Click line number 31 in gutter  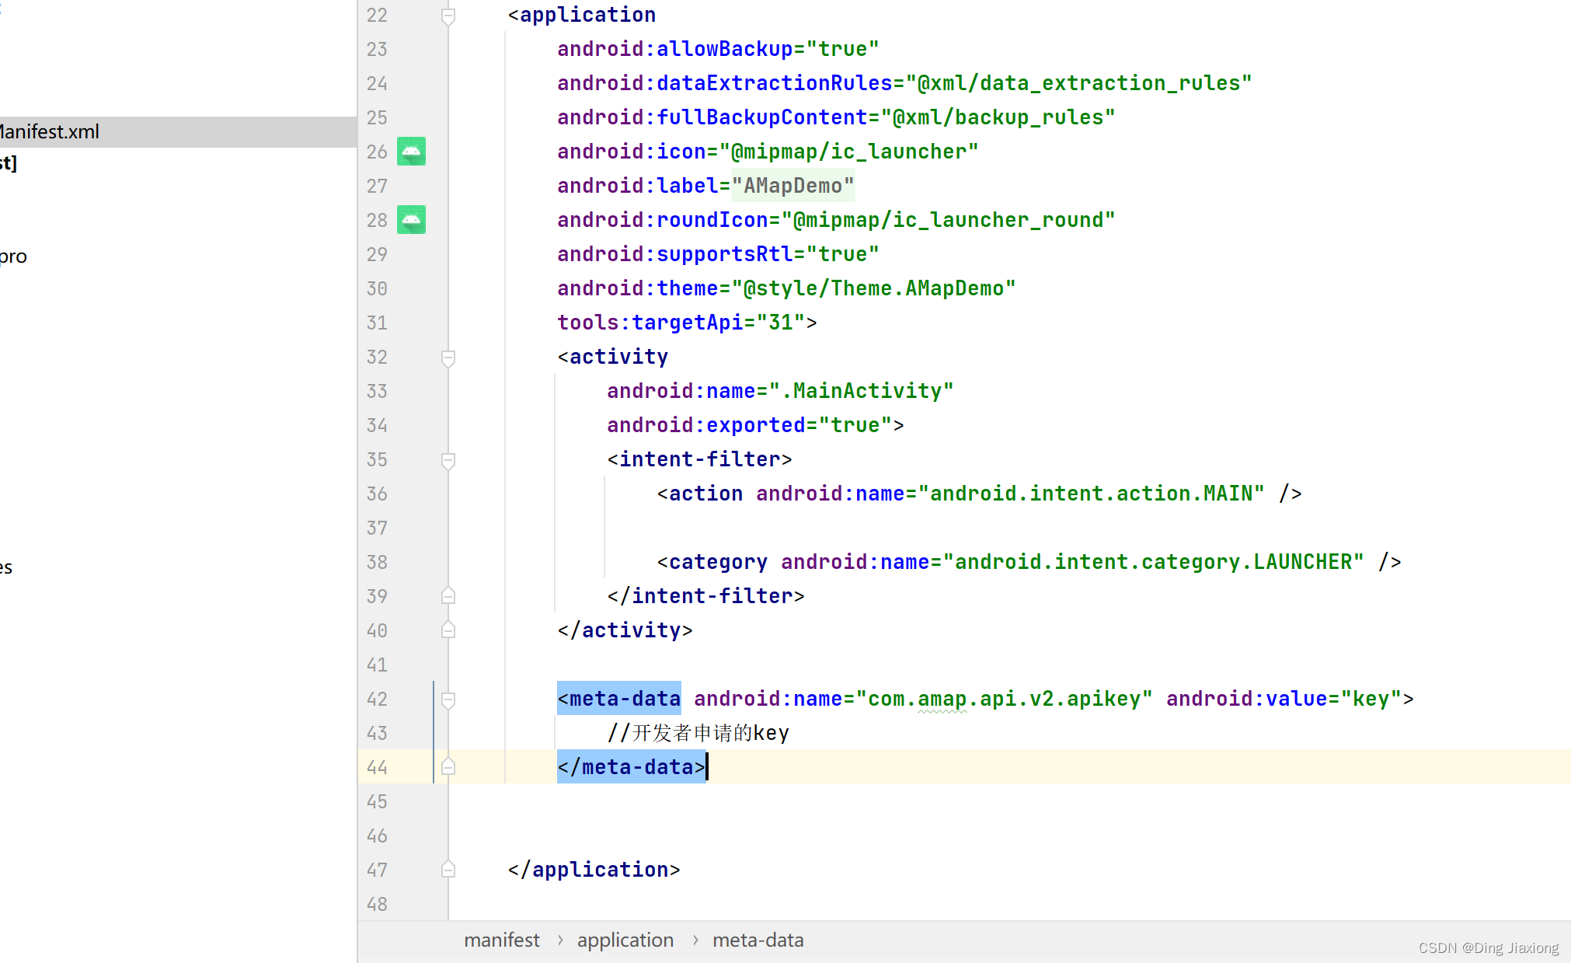tap(377, 323)
